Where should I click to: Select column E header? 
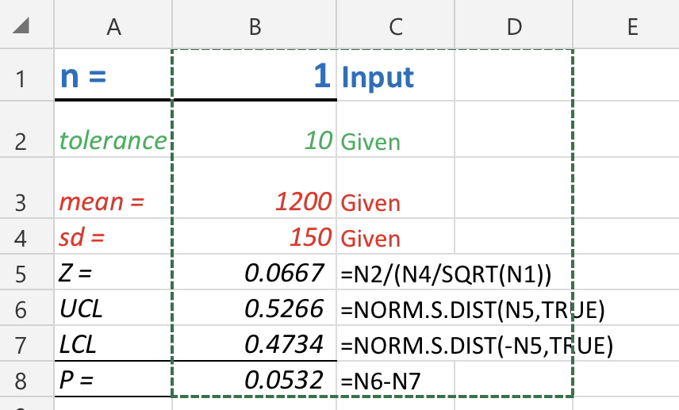point(626,25)
